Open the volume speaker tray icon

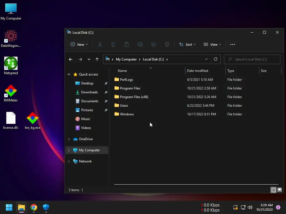[250, 207]
